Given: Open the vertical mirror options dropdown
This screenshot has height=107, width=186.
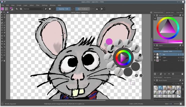Looking at the screenshot, I should tap(104, 9).
